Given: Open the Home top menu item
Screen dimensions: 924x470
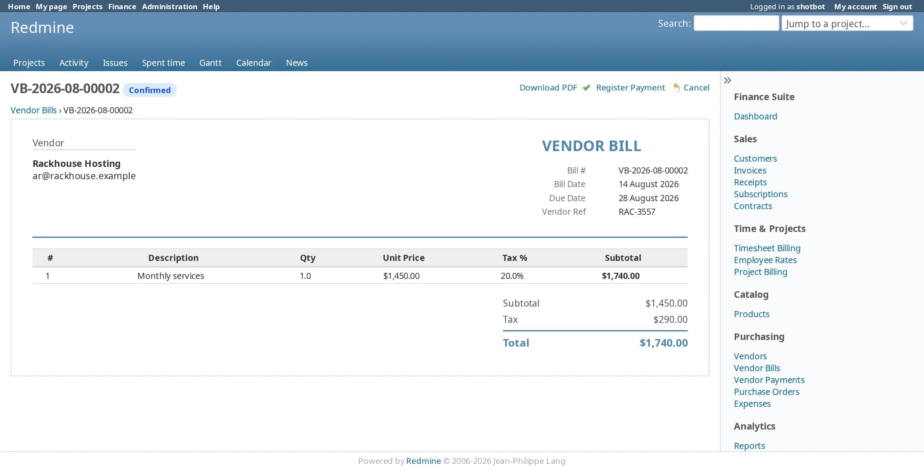Looking at the screenshot, I should [x=19, y=7].
